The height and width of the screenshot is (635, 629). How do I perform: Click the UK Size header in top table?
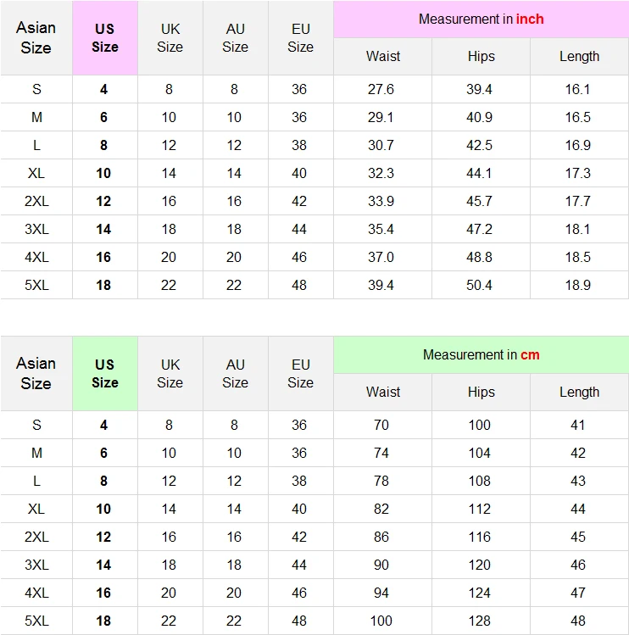click(170, 37)
